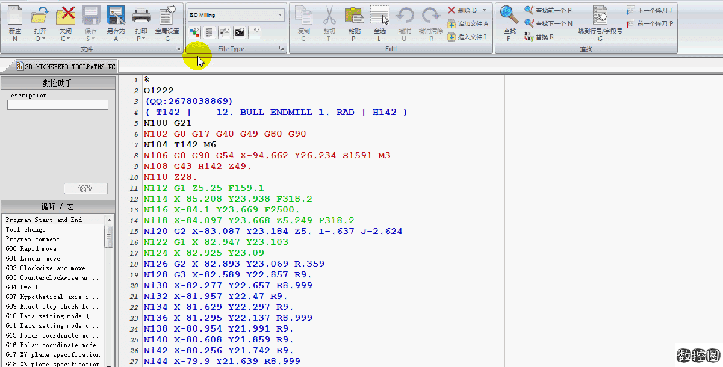Select Program Start and End macro
The image size is (723, 367).
point(44,220)
